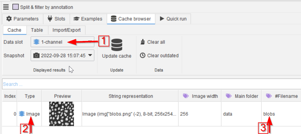Open the Slots tab

56,19
